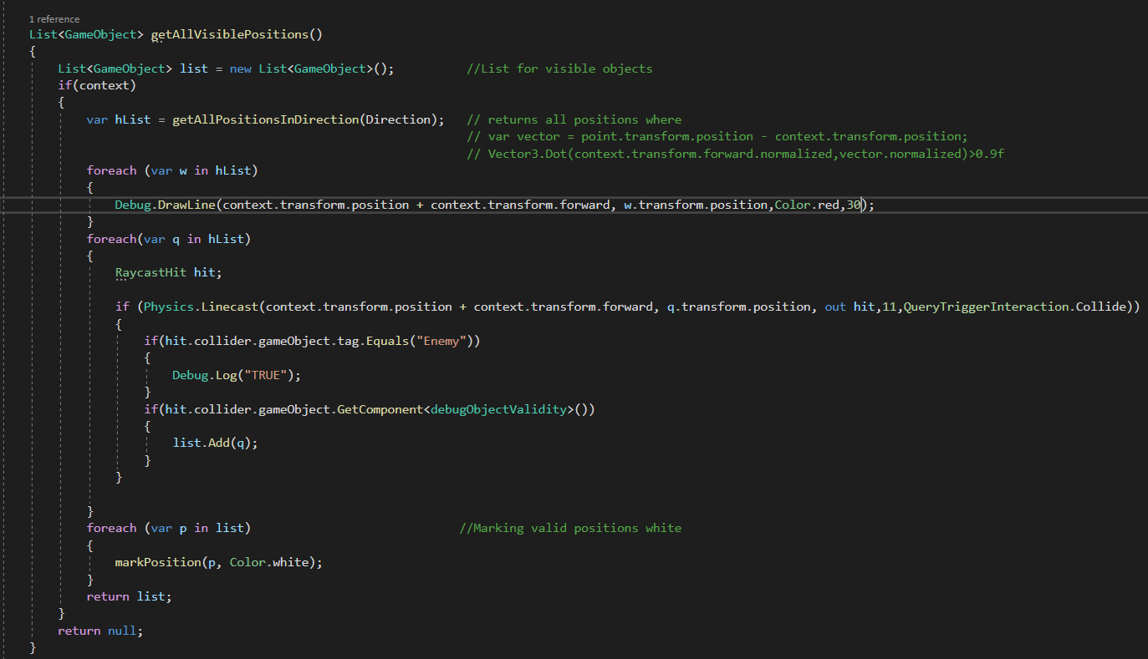1148x659 pixels.
Task: Click the Color.red argument
Action: 806,205
